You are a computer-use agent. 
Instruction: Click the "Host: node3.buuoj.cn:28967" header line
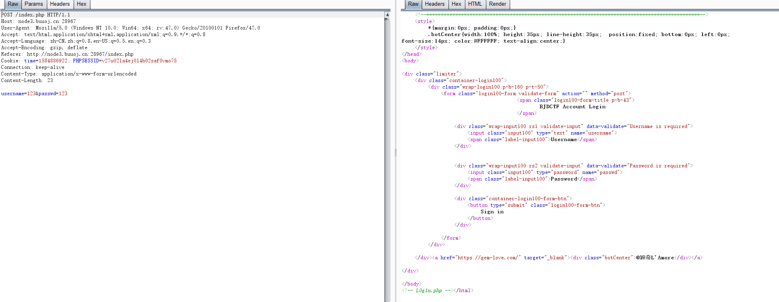pyautogui.click(x=39, y=21)
